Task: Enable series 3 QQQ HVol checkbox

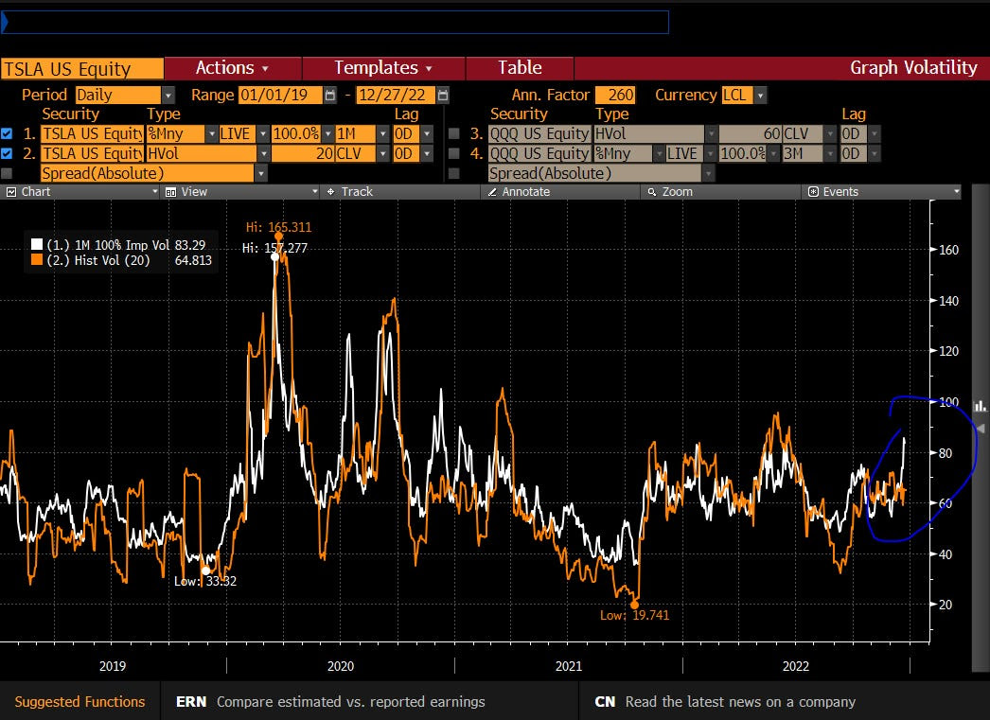Action: (454, 133)
